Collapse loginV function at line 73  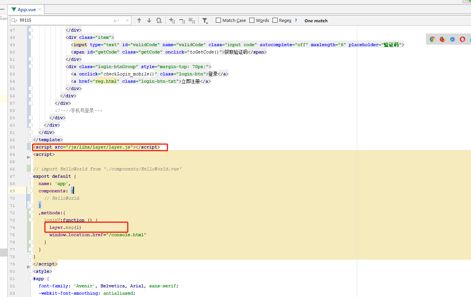pos(30,220)
